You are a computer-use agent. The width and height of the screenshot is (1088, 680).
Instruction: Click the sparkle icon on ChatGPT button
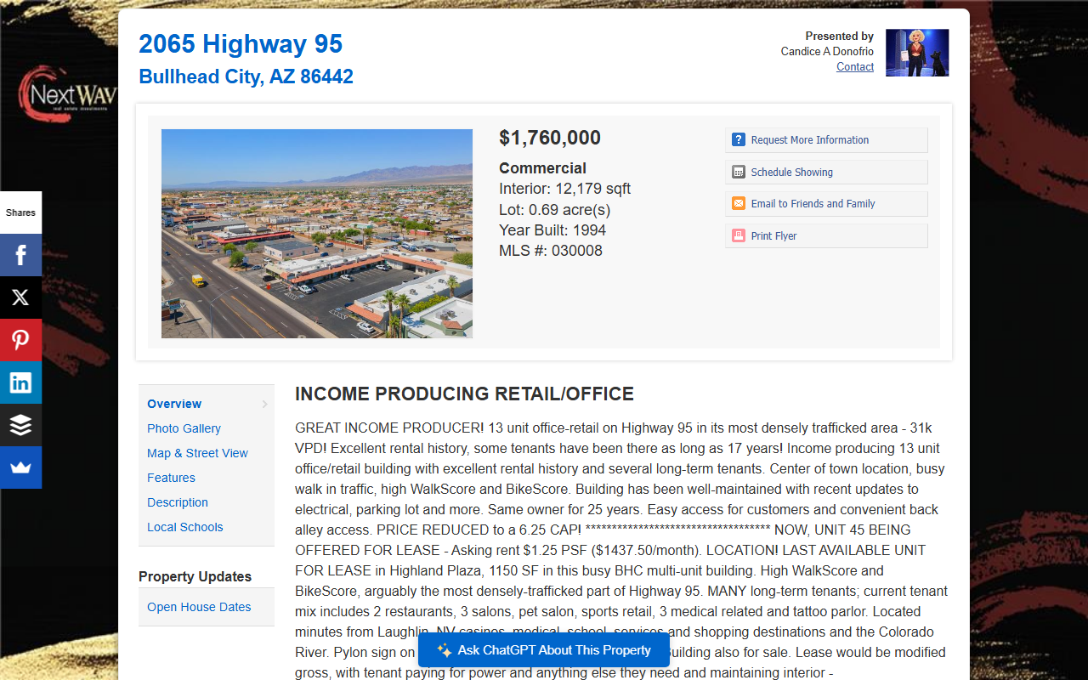[444, 650]
